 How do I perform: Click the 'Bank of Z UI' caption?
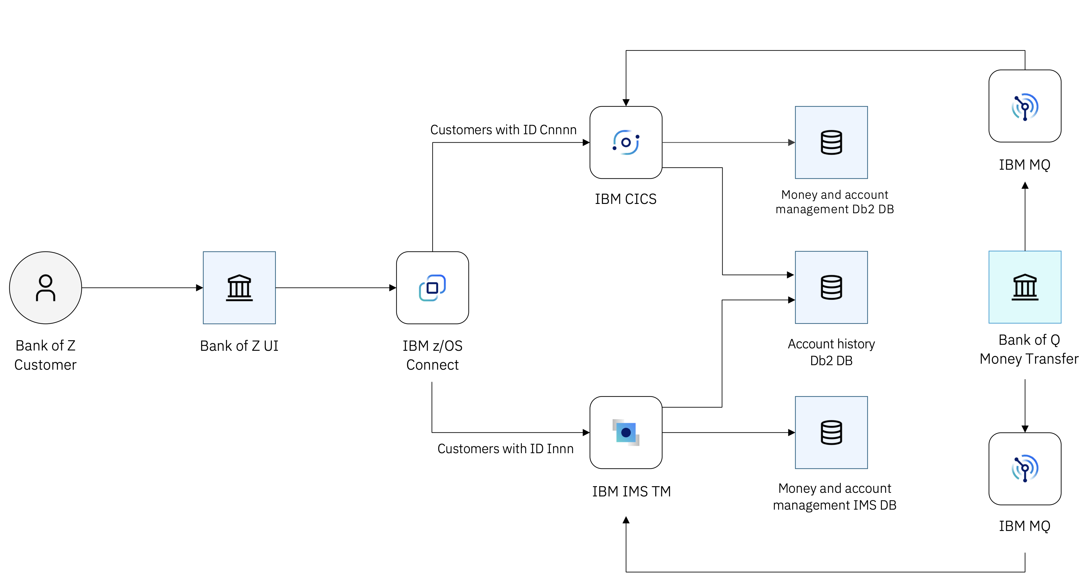pyautogui.click(x=239, y=346)
